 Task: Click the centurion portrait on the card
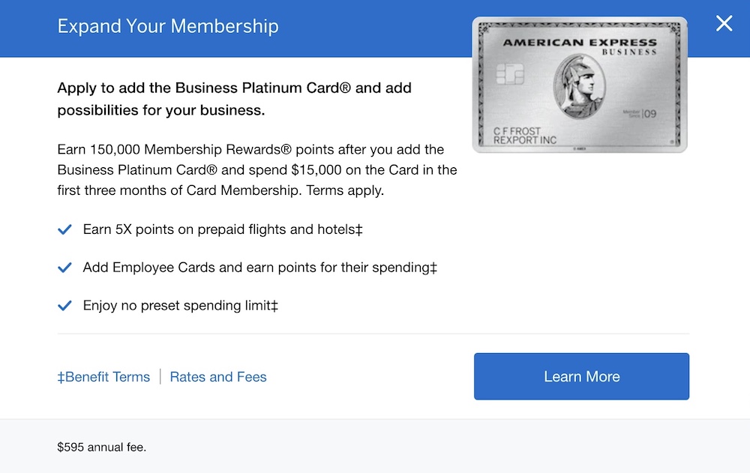pyautogui.click(x=579, y=86)
